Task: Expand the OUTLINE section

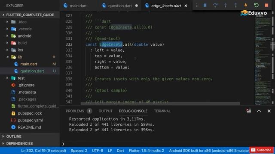Action: pos(14,136)
